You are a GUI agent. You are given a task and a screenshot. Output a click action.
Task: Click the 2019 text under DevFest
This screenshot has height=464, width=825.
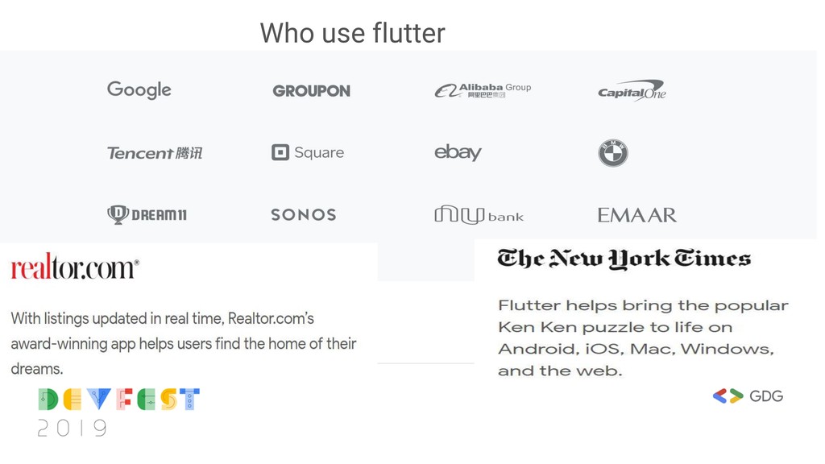pos(73,428)
